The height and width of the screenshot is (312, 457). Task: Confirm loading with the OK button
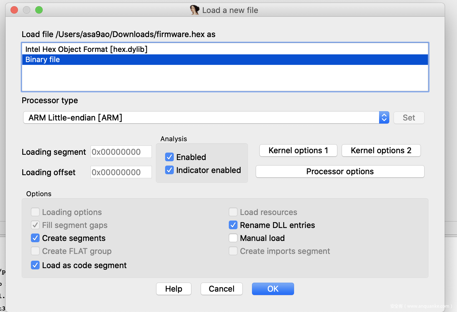tap(273, 289)
